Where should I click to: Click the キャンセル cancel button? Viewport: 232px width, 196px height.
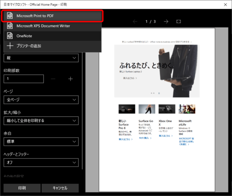(60, 188)
